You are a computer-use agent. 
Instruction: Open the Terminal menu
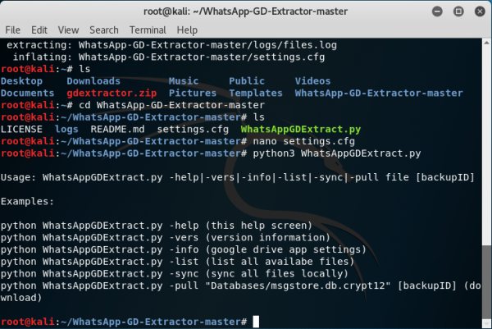coord(148,30)
